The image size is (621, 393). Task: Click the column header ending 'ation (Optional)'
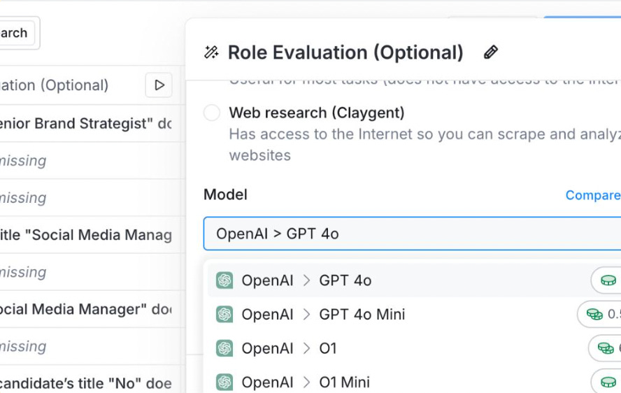[x=55, y=85]
